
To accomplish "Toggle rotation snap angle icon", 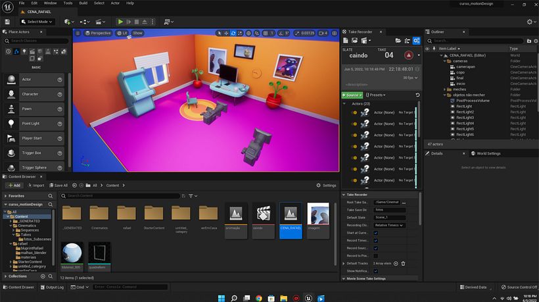I will (x=281, y=33).
